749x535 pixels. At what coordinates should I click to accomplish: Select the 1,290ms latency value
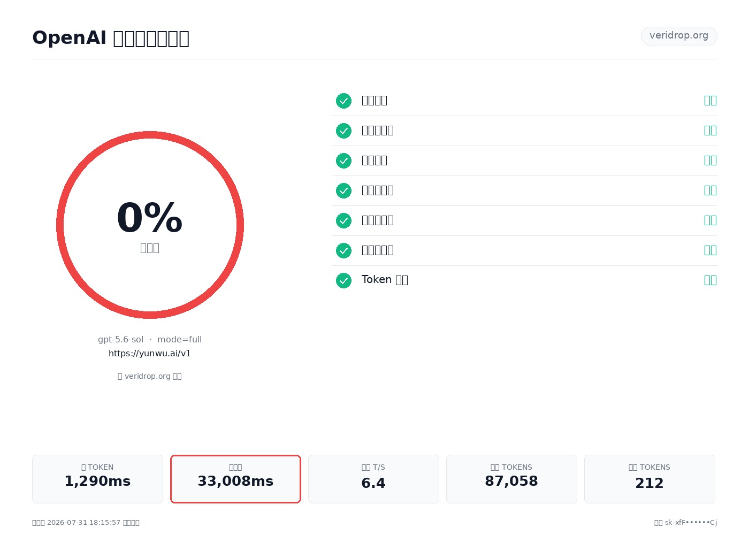97,481
